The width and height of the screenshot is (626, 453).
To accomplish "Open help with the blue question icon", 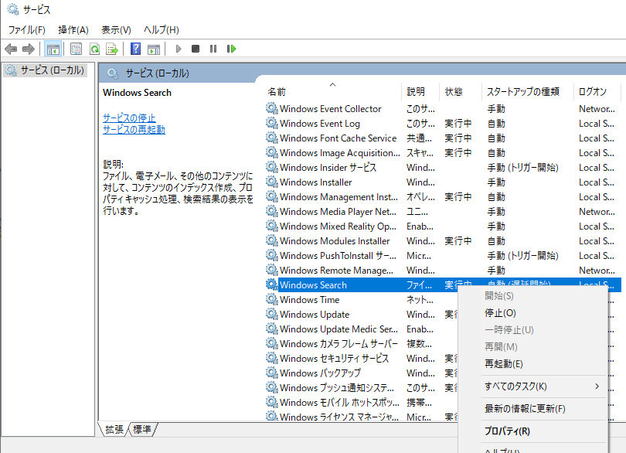I will pos(136,49).
